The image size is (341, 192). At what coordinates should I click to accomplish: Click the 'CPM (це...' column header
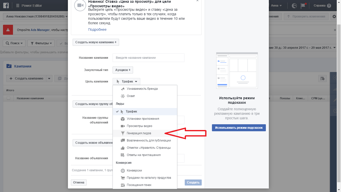point(318,98)
